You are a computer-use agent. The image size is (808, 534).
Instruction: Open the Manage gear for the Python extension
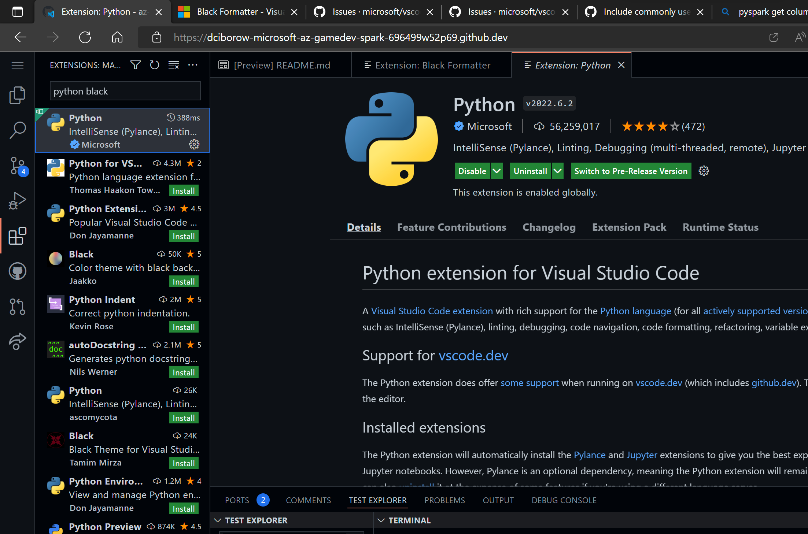click(x=194, y=145)
